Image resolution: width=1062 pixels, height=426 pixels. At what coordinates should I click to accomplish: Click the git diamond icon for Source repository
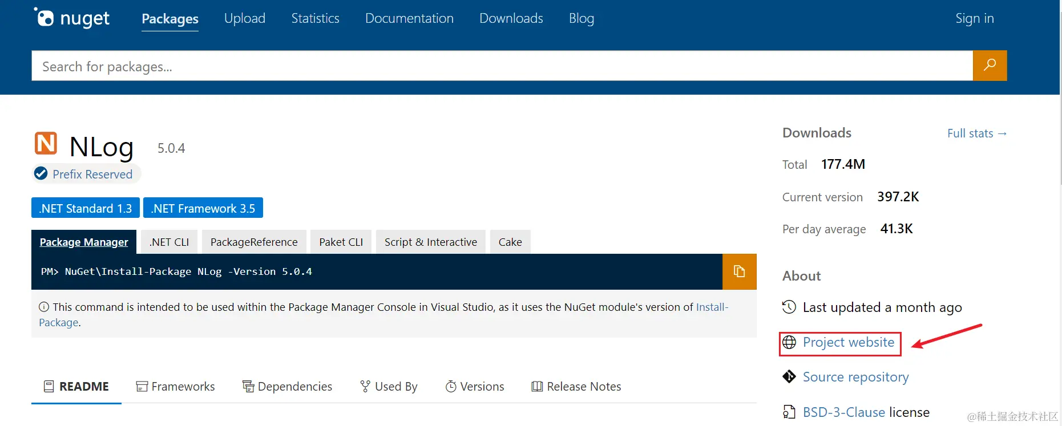tap(789, 376)
